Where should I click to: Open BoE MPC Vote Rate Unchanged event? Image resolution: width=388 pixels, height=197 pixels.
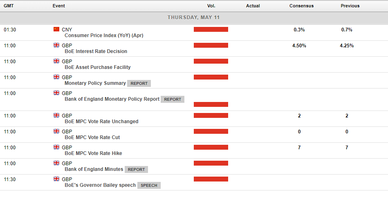coord(101,122)
